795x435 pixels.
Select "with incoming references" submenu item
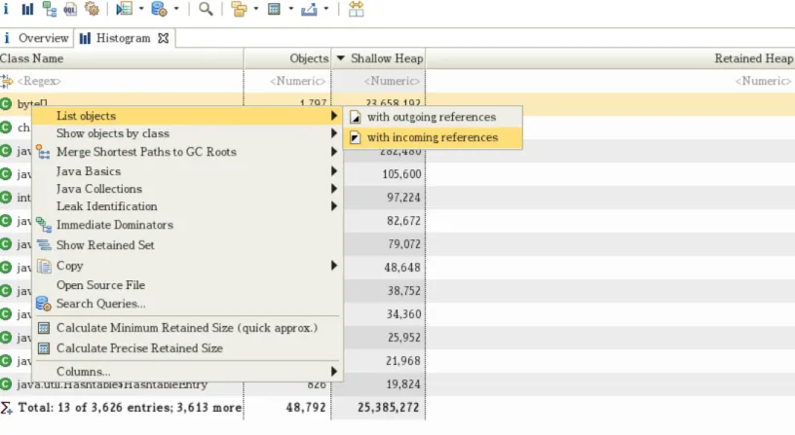pos(433,137)
